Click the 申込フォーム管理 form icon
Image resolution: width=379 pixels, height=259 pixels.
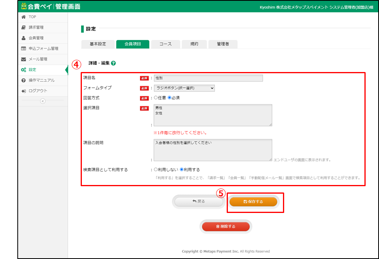pos(24,49)
